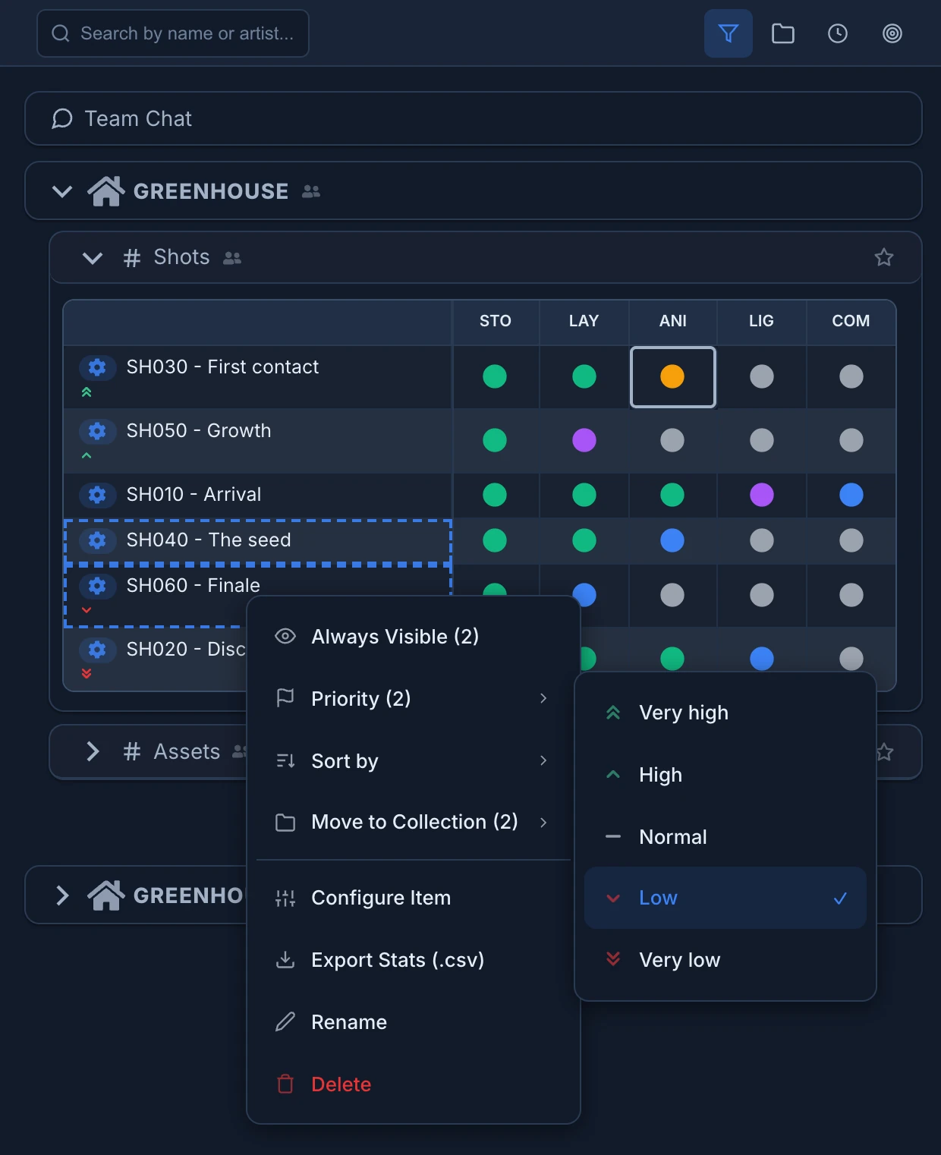Select row SH010 - Arrival

258,495
